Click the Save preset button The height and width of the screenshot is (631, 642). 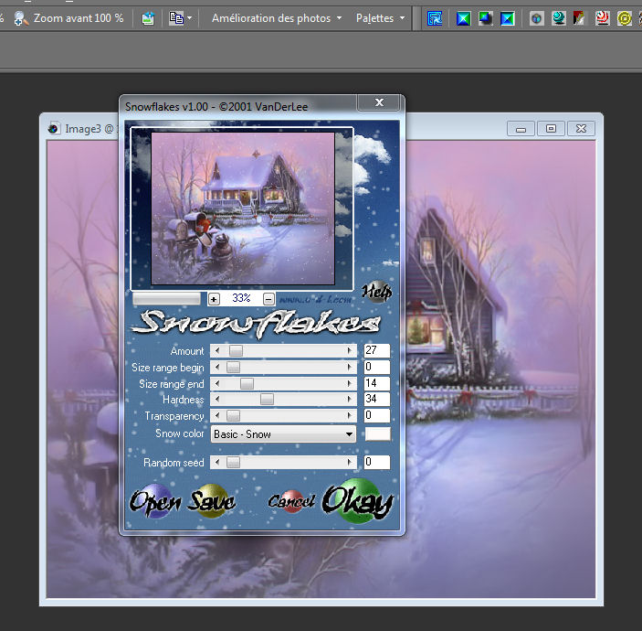coord(211,501)
